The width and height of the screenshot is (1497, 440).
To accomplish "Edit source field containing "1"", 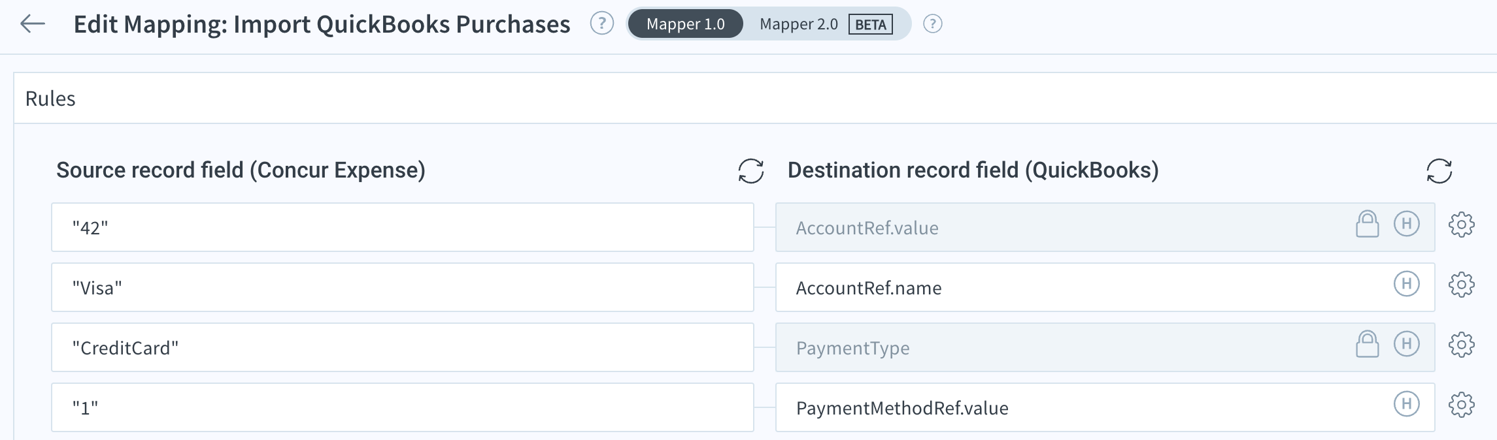I will (403, 407).
